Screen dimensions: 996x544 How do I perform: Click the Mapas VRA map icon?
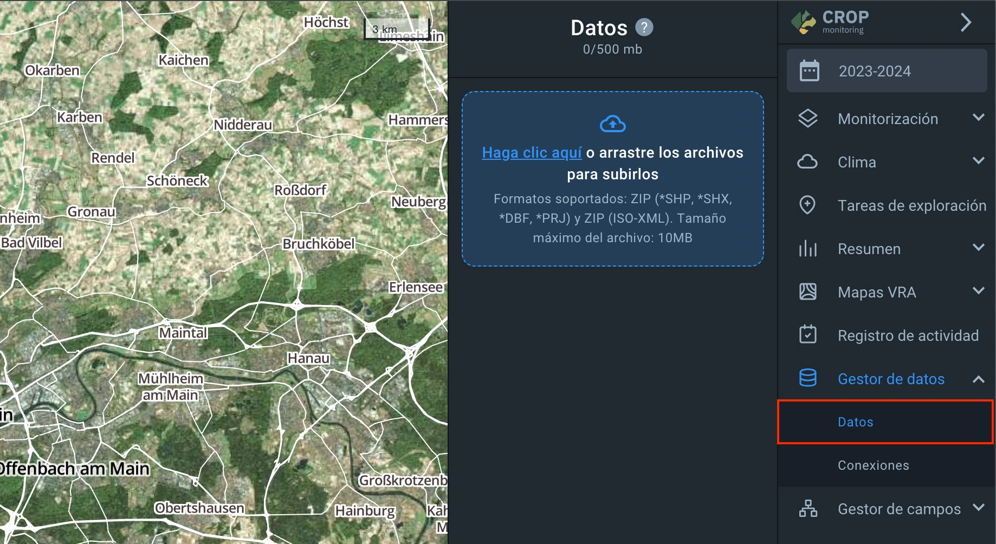[x=807, y=292]
